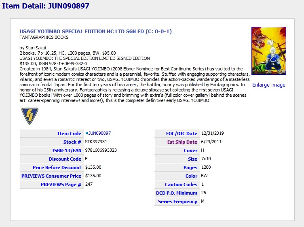
Task: Click the Fantagraphics shield logo icon
Action: click(30, 116)
